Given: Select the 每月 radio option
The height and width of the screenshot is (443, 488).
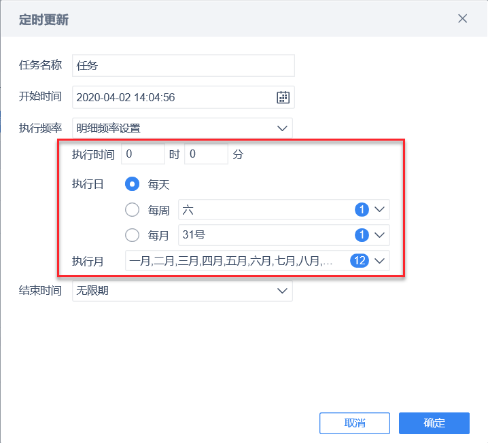Looking at the screenshot, I should pos(133,235).
